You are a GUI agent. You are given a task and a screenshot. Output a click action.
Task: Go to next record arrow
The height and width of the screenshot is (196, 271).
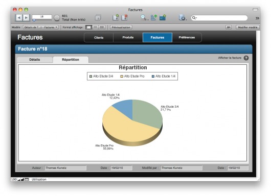(26, 17)
